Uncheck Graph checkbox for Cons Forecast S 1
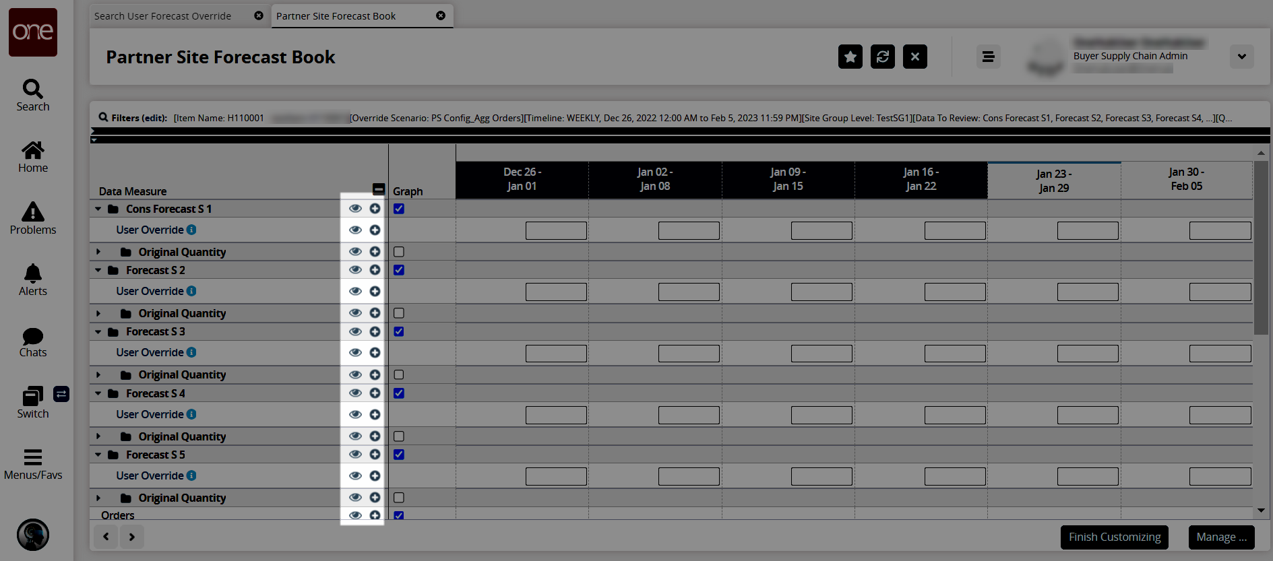Screen dimensions: 1273x561 pos(399,209)
